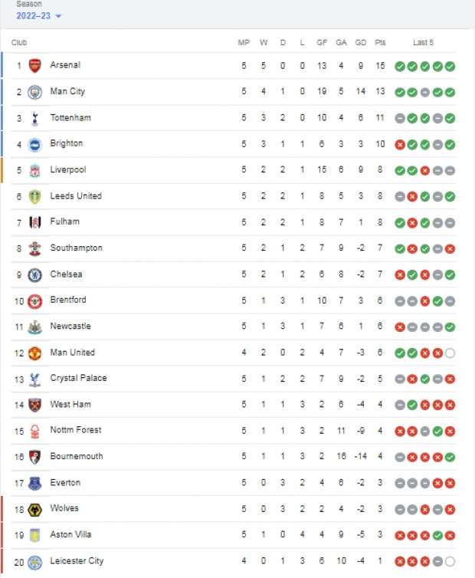Click the Pts column header
The image size is (475, 578).
coord(380,42)
